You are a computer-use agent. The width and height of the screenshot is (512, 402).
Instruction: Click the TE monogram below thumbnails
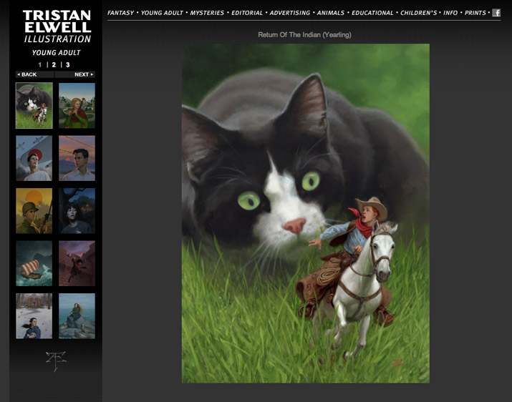click(56, 361)
